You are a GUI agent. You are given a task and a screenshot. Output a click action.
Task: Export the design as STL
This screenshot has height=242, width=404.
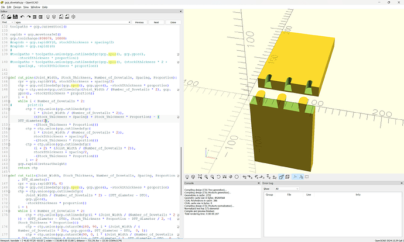tap(61, 17)
